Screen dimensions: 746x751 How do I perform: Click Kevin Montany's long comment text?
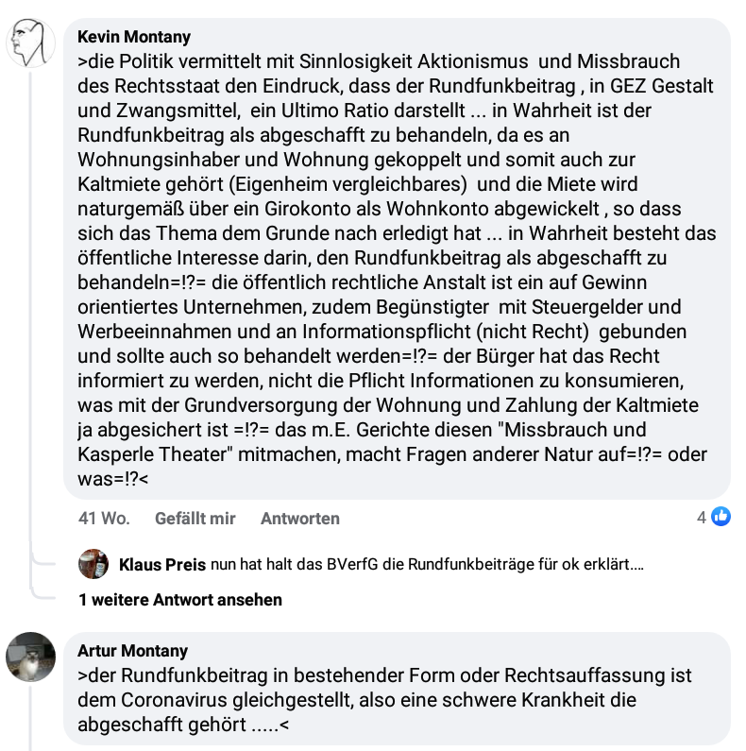click(x=397, y=270)
